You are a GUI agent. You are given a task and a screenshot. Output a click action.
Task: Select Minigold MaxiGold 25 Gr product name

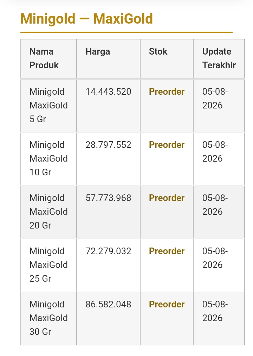48,265
